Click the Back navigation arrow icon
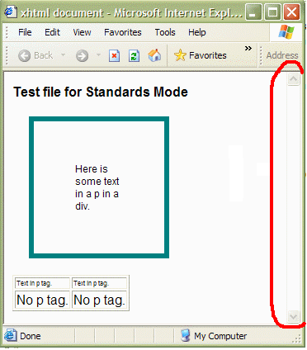This screenshot has height=350, width=307. point(24,56)
